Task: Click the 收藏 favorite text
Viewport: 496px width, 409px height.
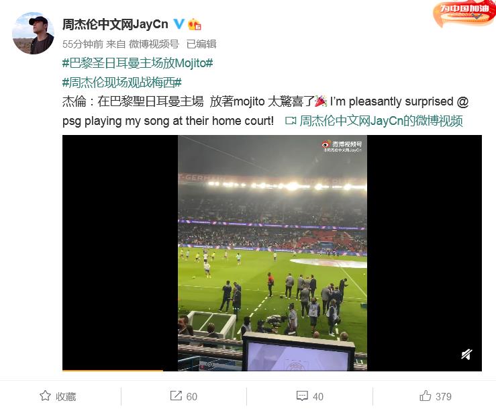Action: pyautogui.click(x=66, y=396)
